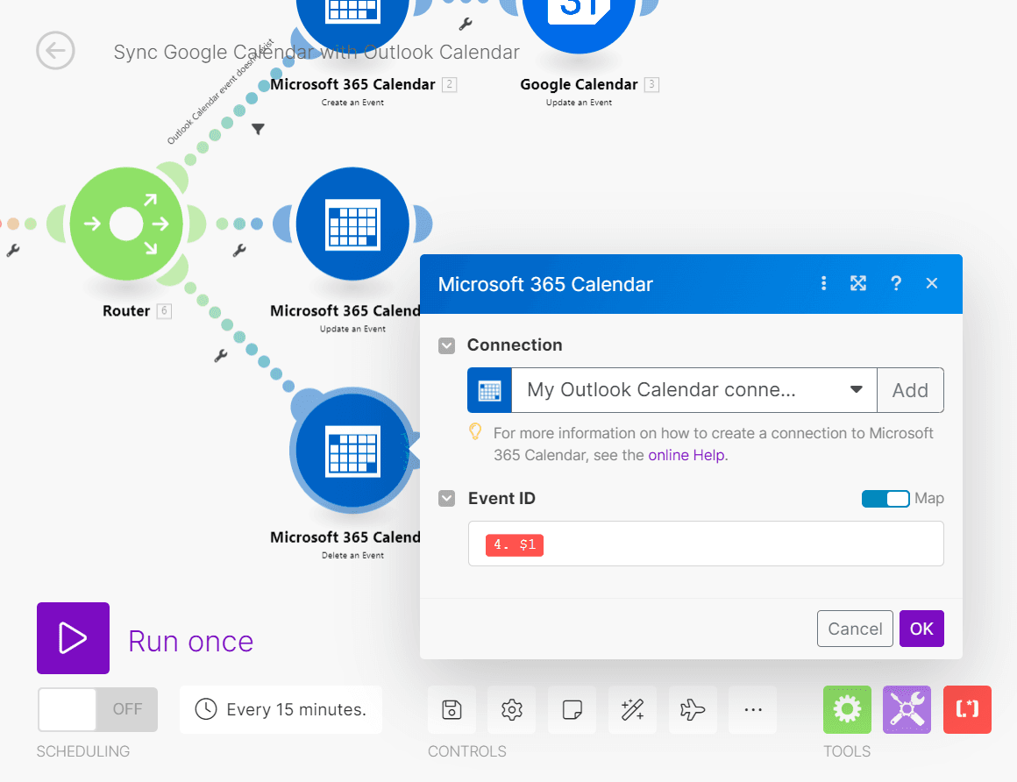Collapse the Event ID section chevron
Viewport: 1017px width, 782px height.
coord(446,498)
